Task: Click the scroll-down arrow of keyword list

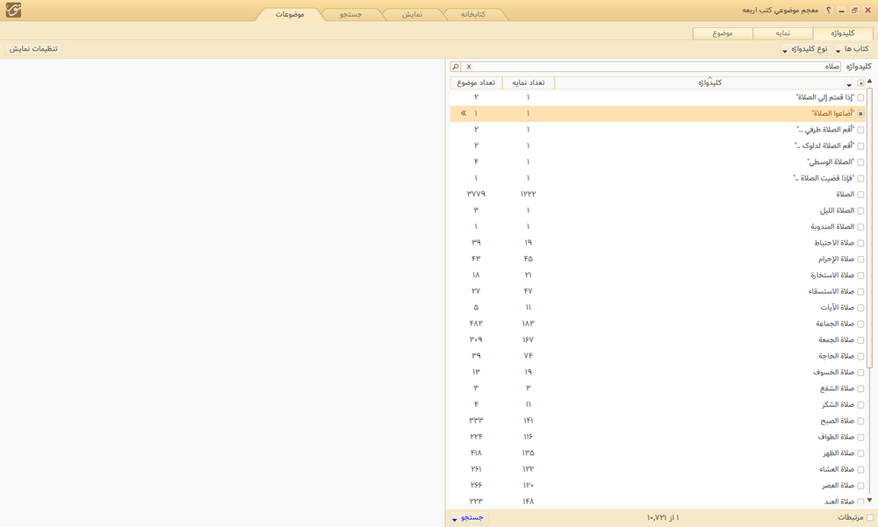Action: pyautogui.click(x=869, y=500)
